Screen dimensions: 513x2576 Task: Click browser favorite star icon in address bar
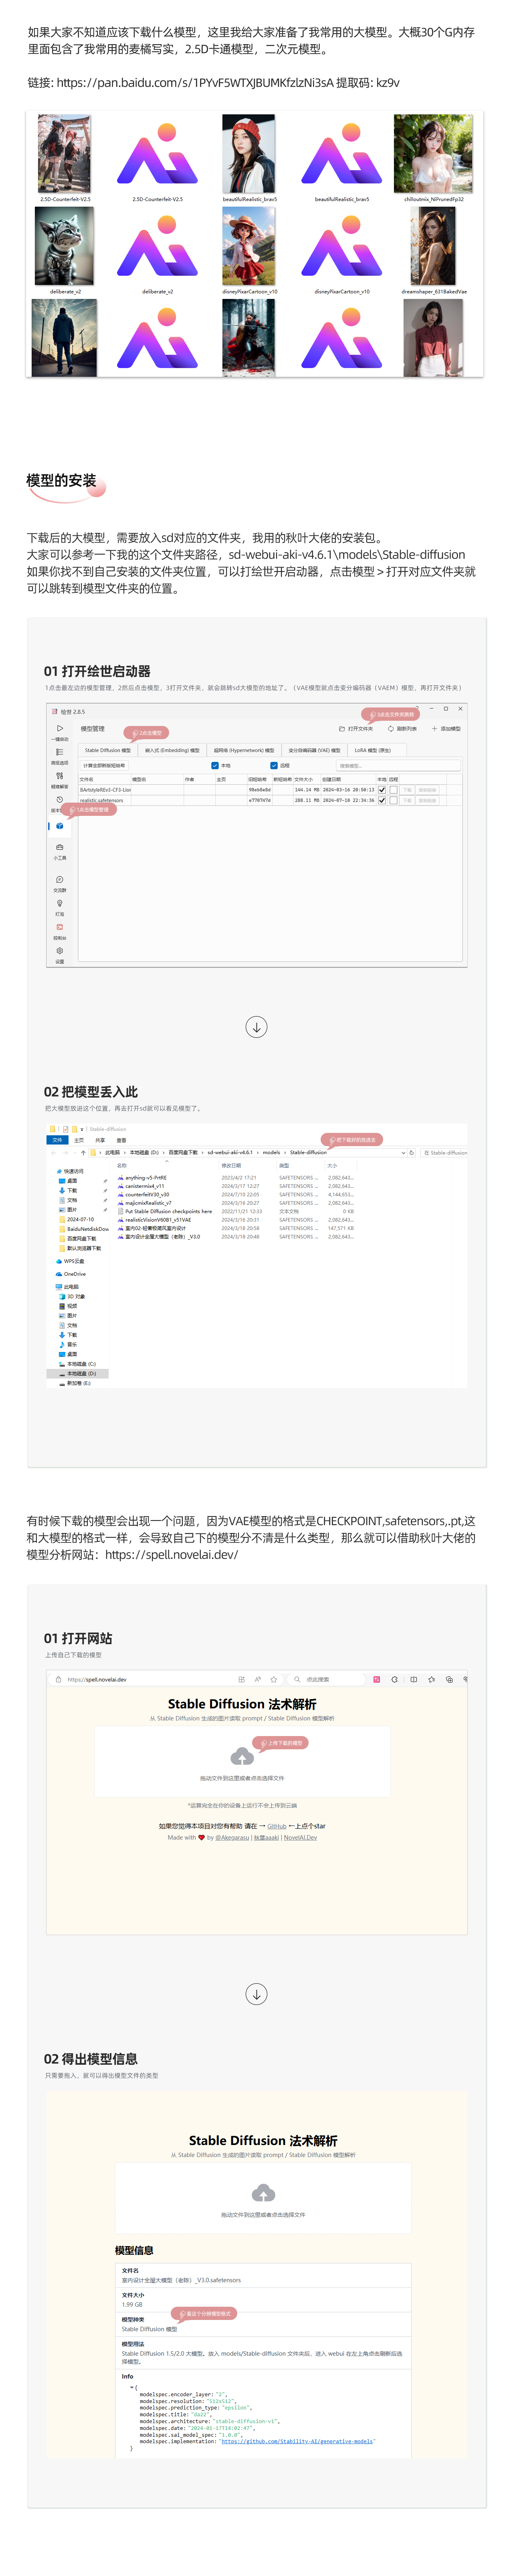(273, 1680)
